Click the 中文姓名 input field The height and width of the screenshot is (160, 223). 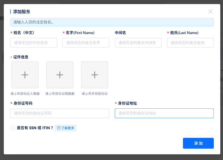(34, 43)
